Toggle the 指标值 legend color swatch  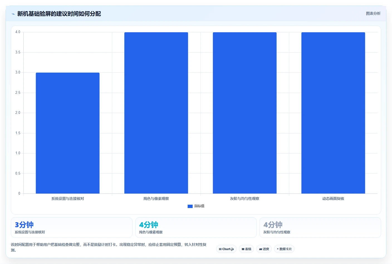(x=190, y=206)
